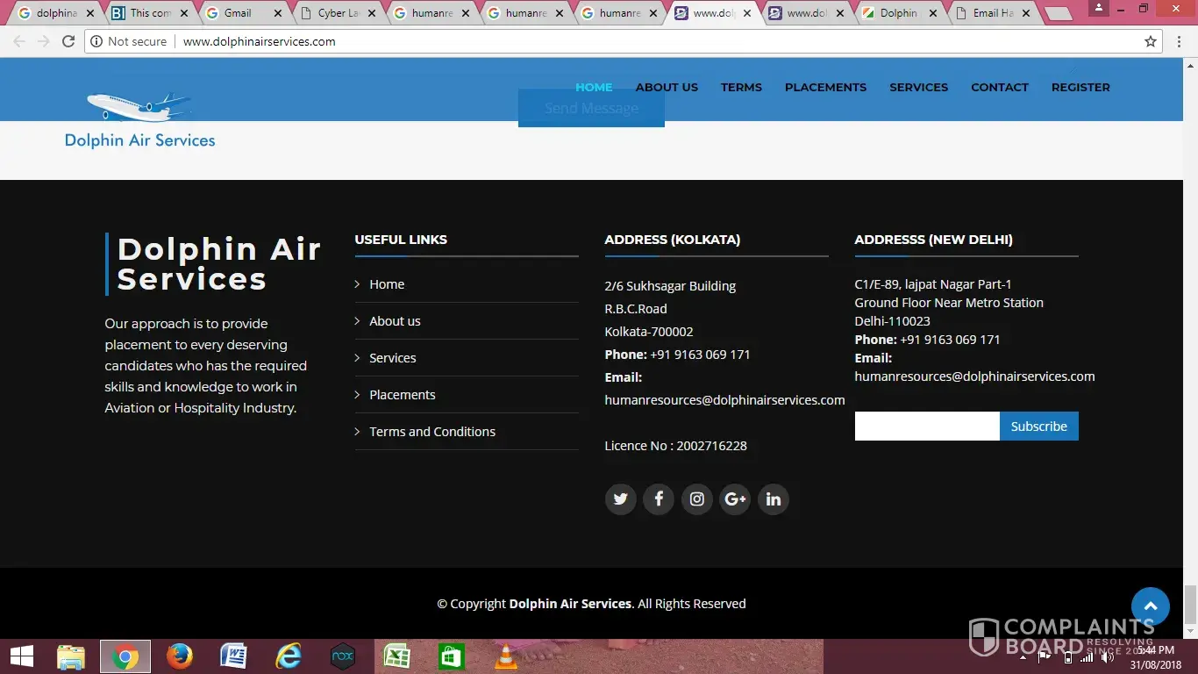Image resolution: width=1198 pixels, height=674 pixels.
Task: Open CONTACT in the top navigation
Action: tap(1000, 87)
